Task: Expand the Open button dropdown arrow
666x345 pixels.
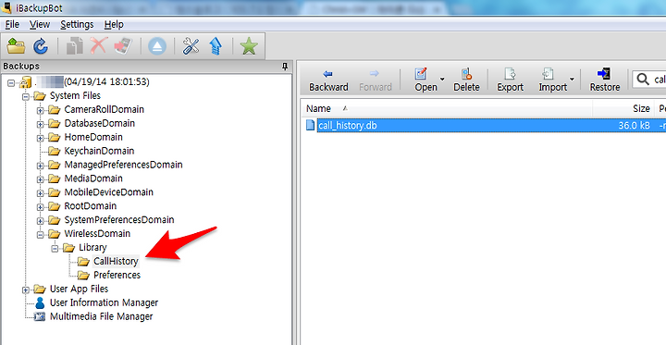Action: point(442,80)
